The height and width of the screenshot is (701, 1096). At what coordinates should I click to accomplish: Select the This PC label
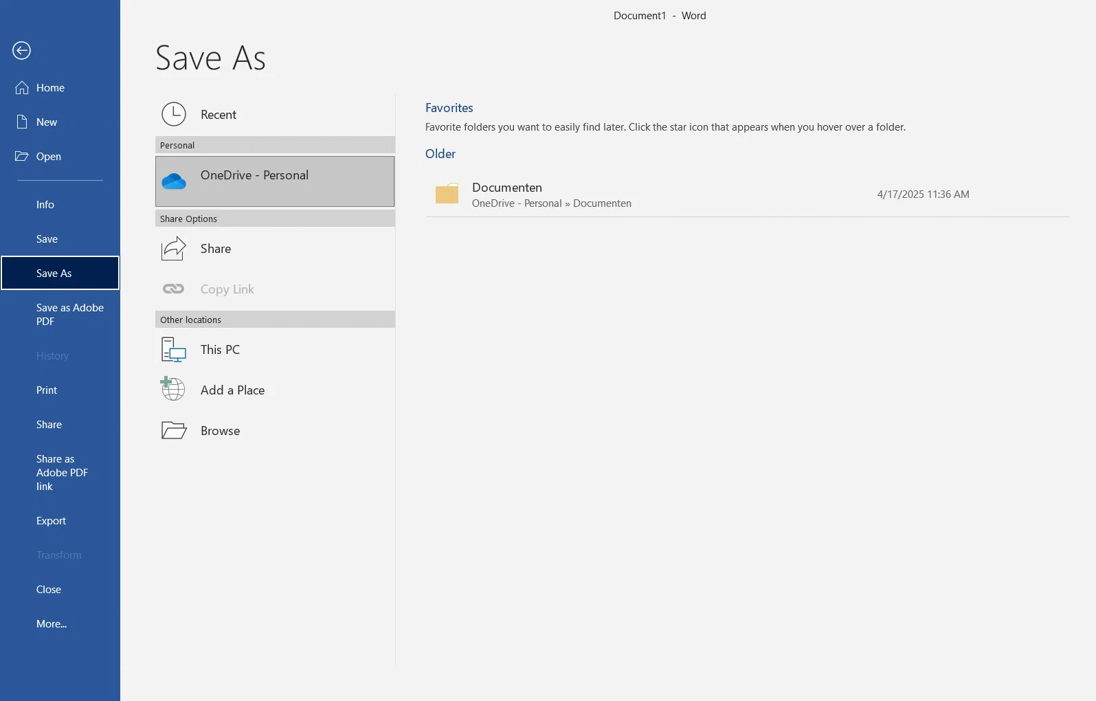(220, 349)
